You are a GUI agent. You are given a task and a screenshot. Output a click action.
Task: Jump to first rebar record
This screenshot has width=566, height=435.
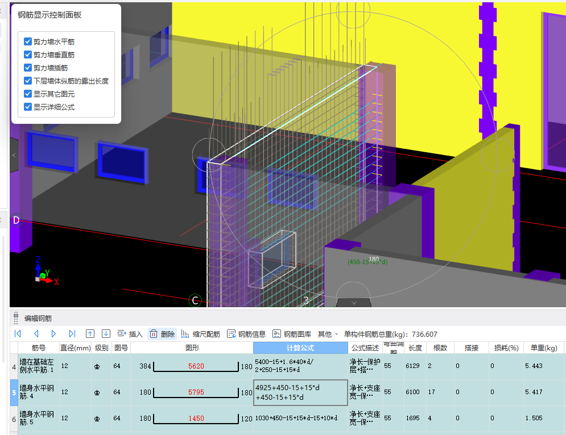pos(18,334)
